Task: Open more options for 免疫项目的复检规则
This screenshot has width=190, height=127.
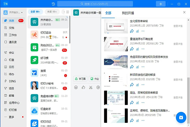Action: [143, 67]
